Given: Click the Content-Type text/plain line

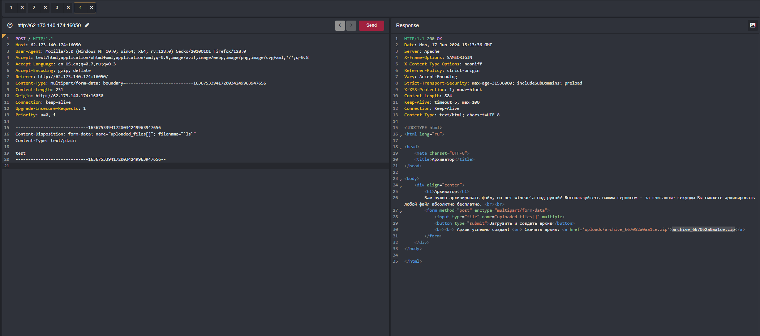Looking at the screenshot, I should (46, 141).
